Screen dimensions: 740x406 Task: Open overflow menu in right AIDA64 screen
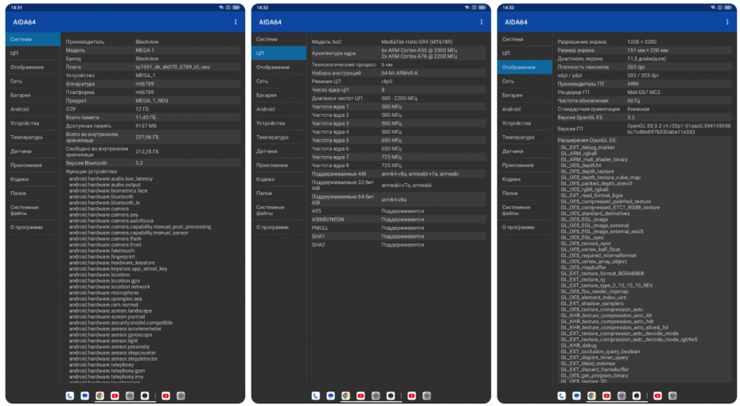(727, 22)
